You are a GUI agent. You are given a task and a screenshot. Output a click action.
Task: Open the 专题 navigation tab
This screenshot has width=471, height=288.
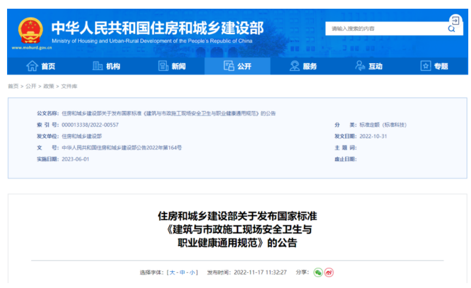[x=435, y=66]
